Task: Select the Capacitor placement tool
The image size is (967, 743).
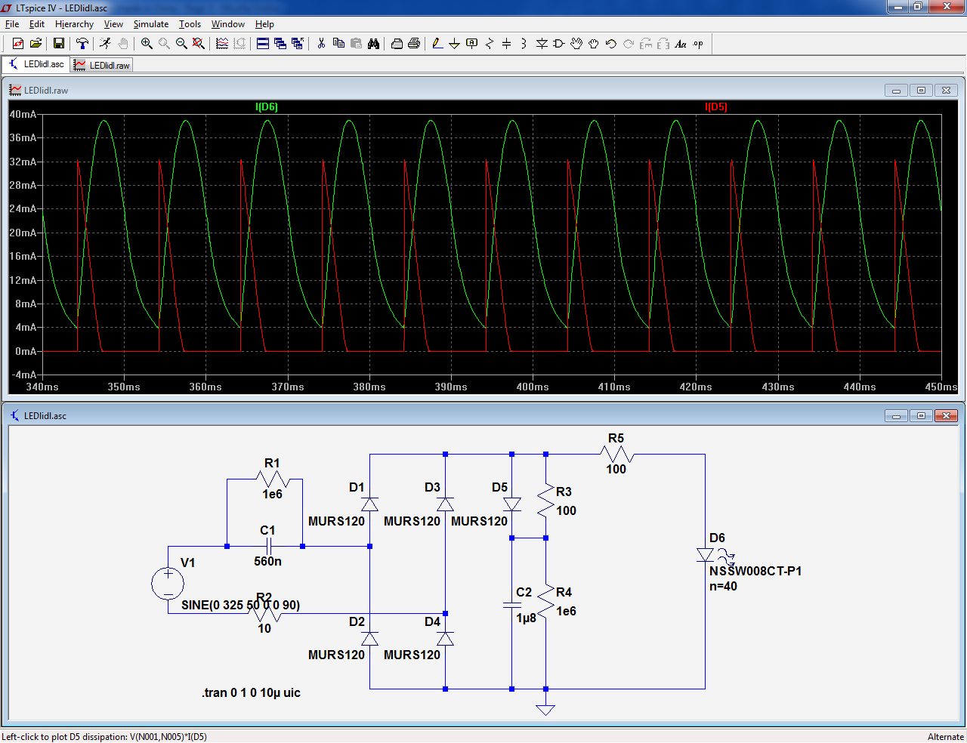Action: pyautogui.click(x=506, y=44)
